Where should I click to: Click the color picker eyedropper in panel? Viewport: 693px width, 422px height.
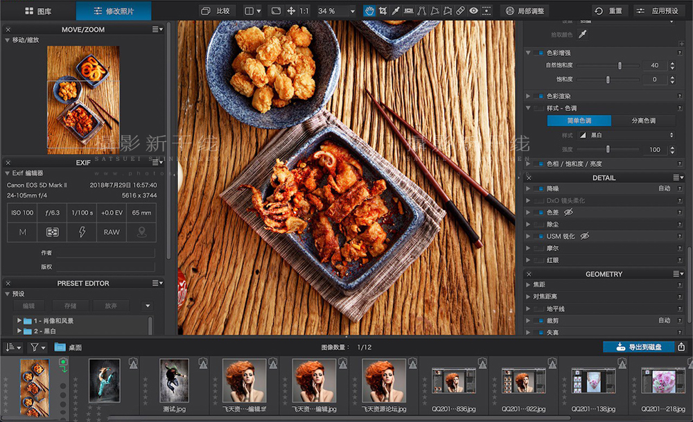tap(583, 34)
